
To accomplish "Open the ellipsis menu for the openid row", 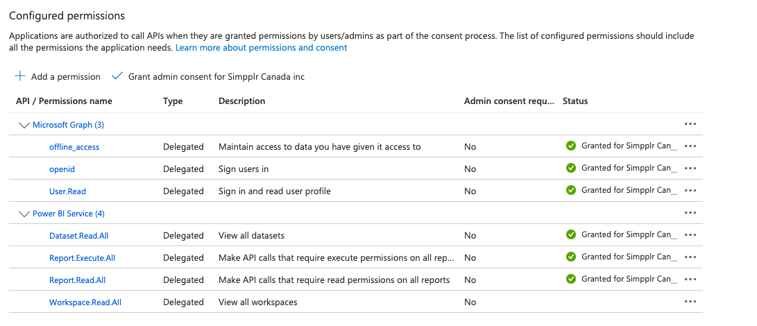I will click(690, 169).
